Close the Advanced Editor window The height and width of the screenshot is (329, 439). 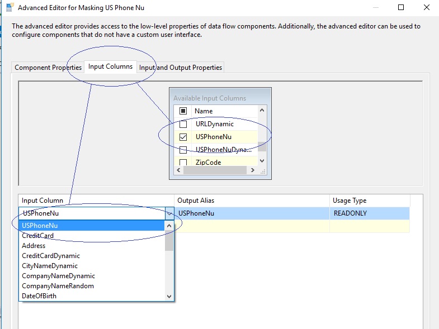pos(426,7)
